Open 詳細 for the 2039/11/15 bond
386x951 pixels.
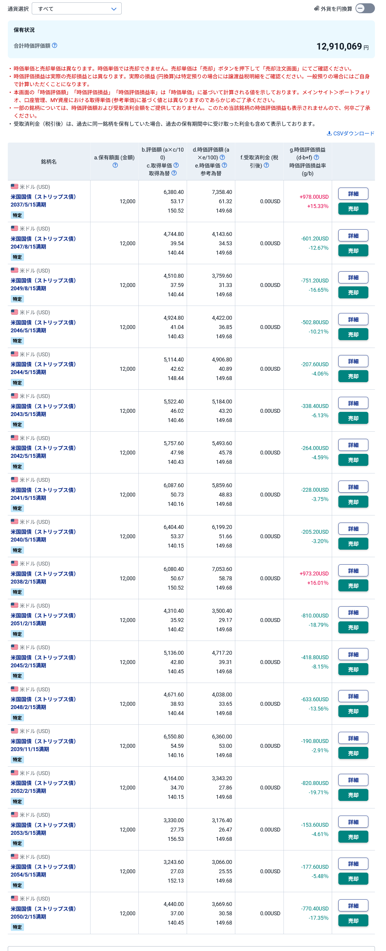click(x=353, y=738)
